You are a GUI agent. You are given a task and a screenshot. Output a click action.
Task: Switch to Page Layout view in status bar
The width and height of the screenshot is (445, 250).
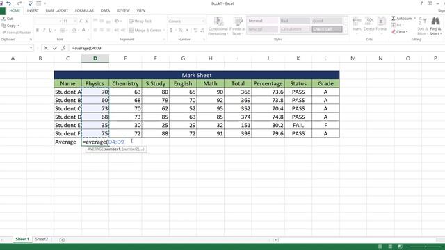(x=390, y=247)
